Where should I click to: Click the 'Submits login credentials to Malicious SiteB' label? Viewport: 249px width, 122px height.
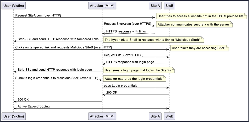[x=57, y=78]
